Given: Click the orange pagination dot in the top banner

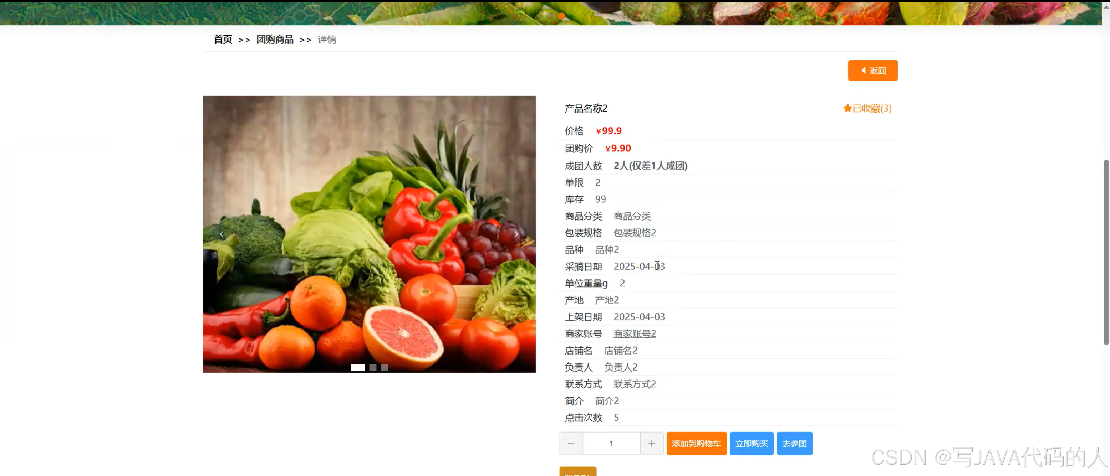Looking at the screenshot, I should pos(561,15).
